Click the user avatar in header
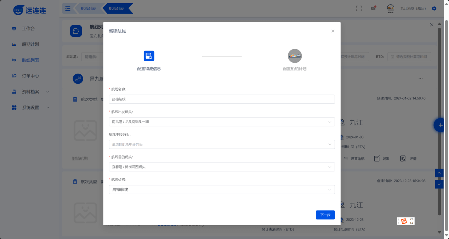The width and height of the screenshot is (449, 239). tap(391, 8)
